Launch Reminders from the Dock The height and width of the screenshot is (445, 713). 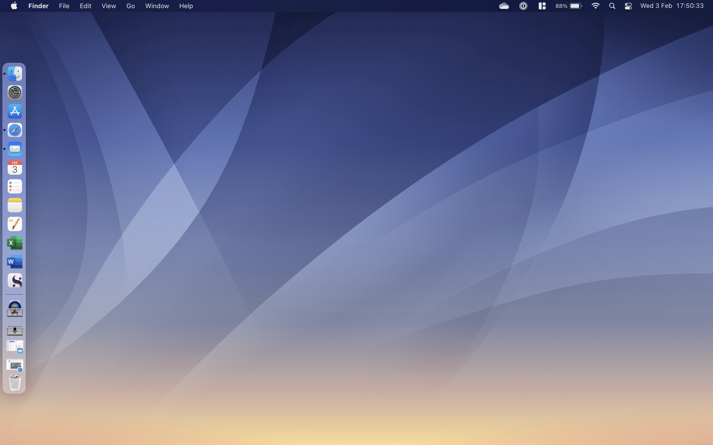[15, 187]
